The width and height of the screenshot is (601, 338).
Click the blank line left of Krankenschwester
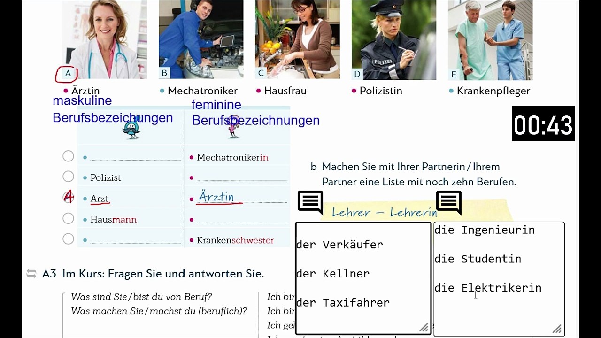point(135,240)
